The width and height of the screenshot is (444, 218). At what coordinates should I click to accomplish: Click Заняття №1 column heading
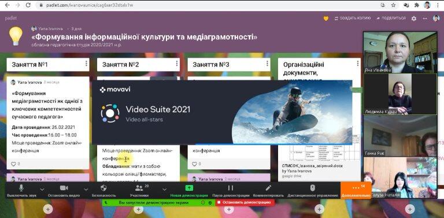pyautogui.click(x=29, y=65)
